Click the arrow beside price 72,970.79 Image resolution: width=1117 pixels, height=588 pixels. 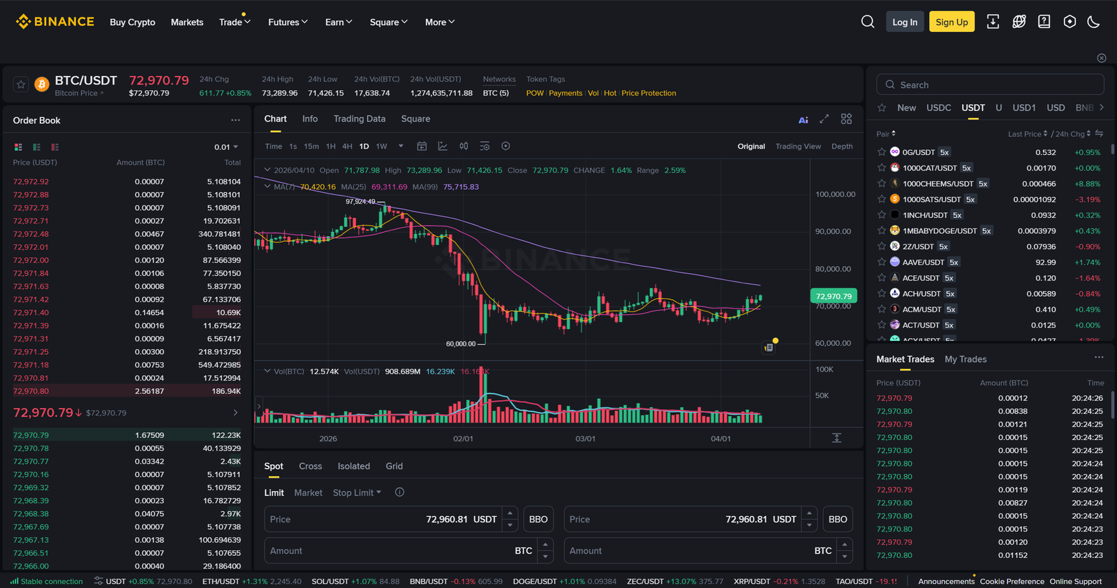235,413
